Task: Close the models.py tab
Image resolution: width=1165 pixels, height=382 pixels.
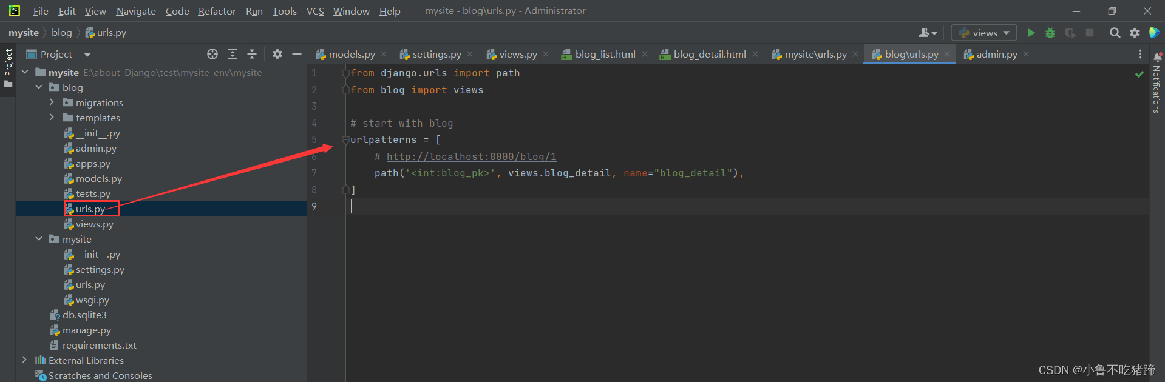Action: [x=384, y=54]
